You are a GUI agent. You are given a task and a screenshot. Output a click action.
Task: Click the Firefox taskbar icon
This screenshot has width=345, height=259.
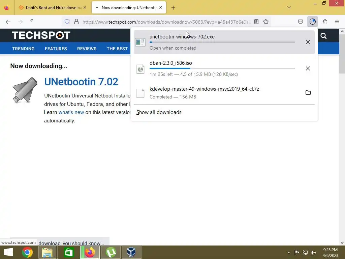pos(90,252)
